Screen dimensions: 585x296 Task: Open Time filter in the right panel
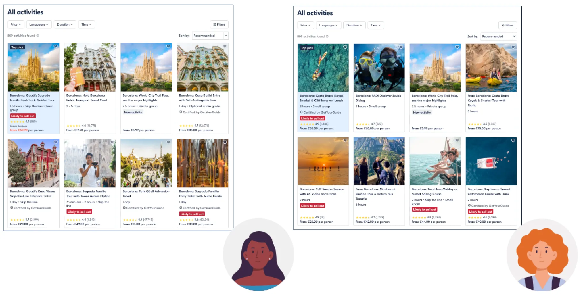click(x=375, y=25)
